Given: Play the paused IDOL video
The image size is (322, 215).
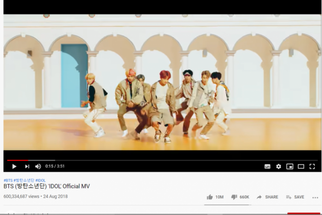Looking at the screenshot, I should 14,166.
